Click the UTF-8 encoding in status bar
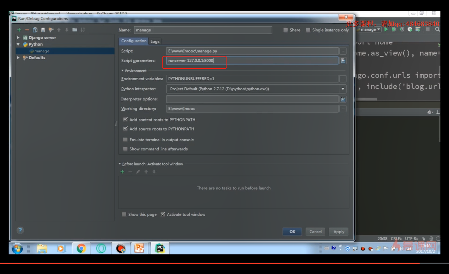Viewport: 449px width, 274px height. (x=411, y=239)
